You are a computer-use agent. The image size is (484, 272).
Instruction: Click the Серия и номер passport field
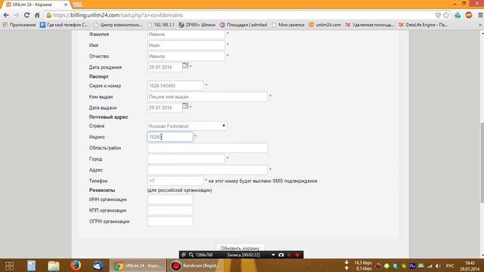(x=175, y=85)
